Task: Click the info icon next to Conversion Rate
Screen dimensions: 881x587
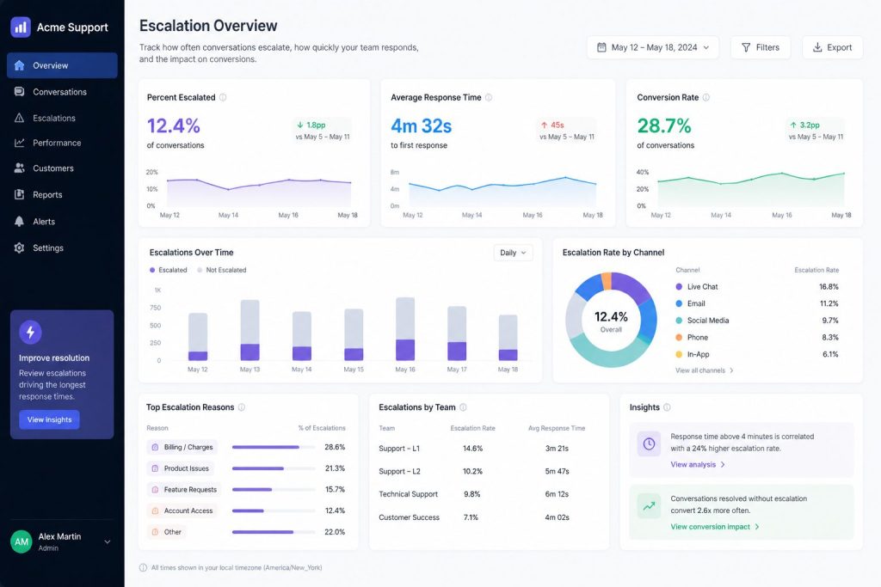Action: [x=706, y=97]
